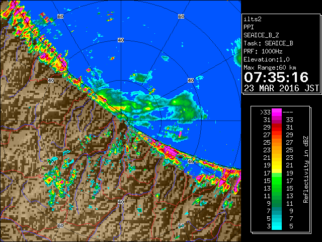Click the Reflectivity in dBZ axis title
Screen dimensions: 322x242
click(306, 169)
